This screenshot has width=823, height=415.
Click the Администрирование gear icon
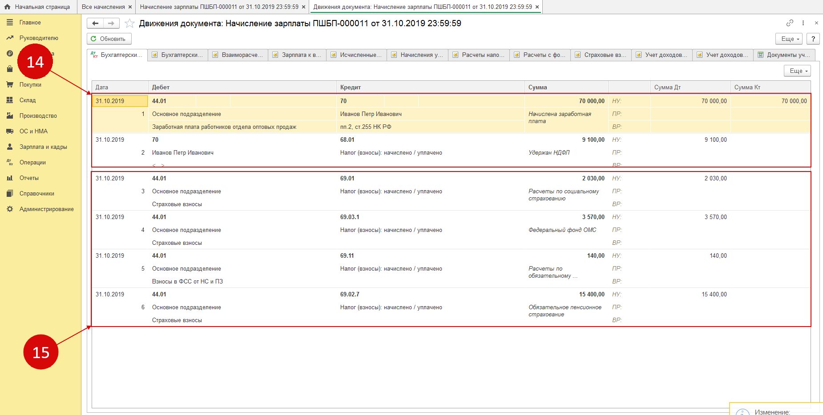point(10,209)
